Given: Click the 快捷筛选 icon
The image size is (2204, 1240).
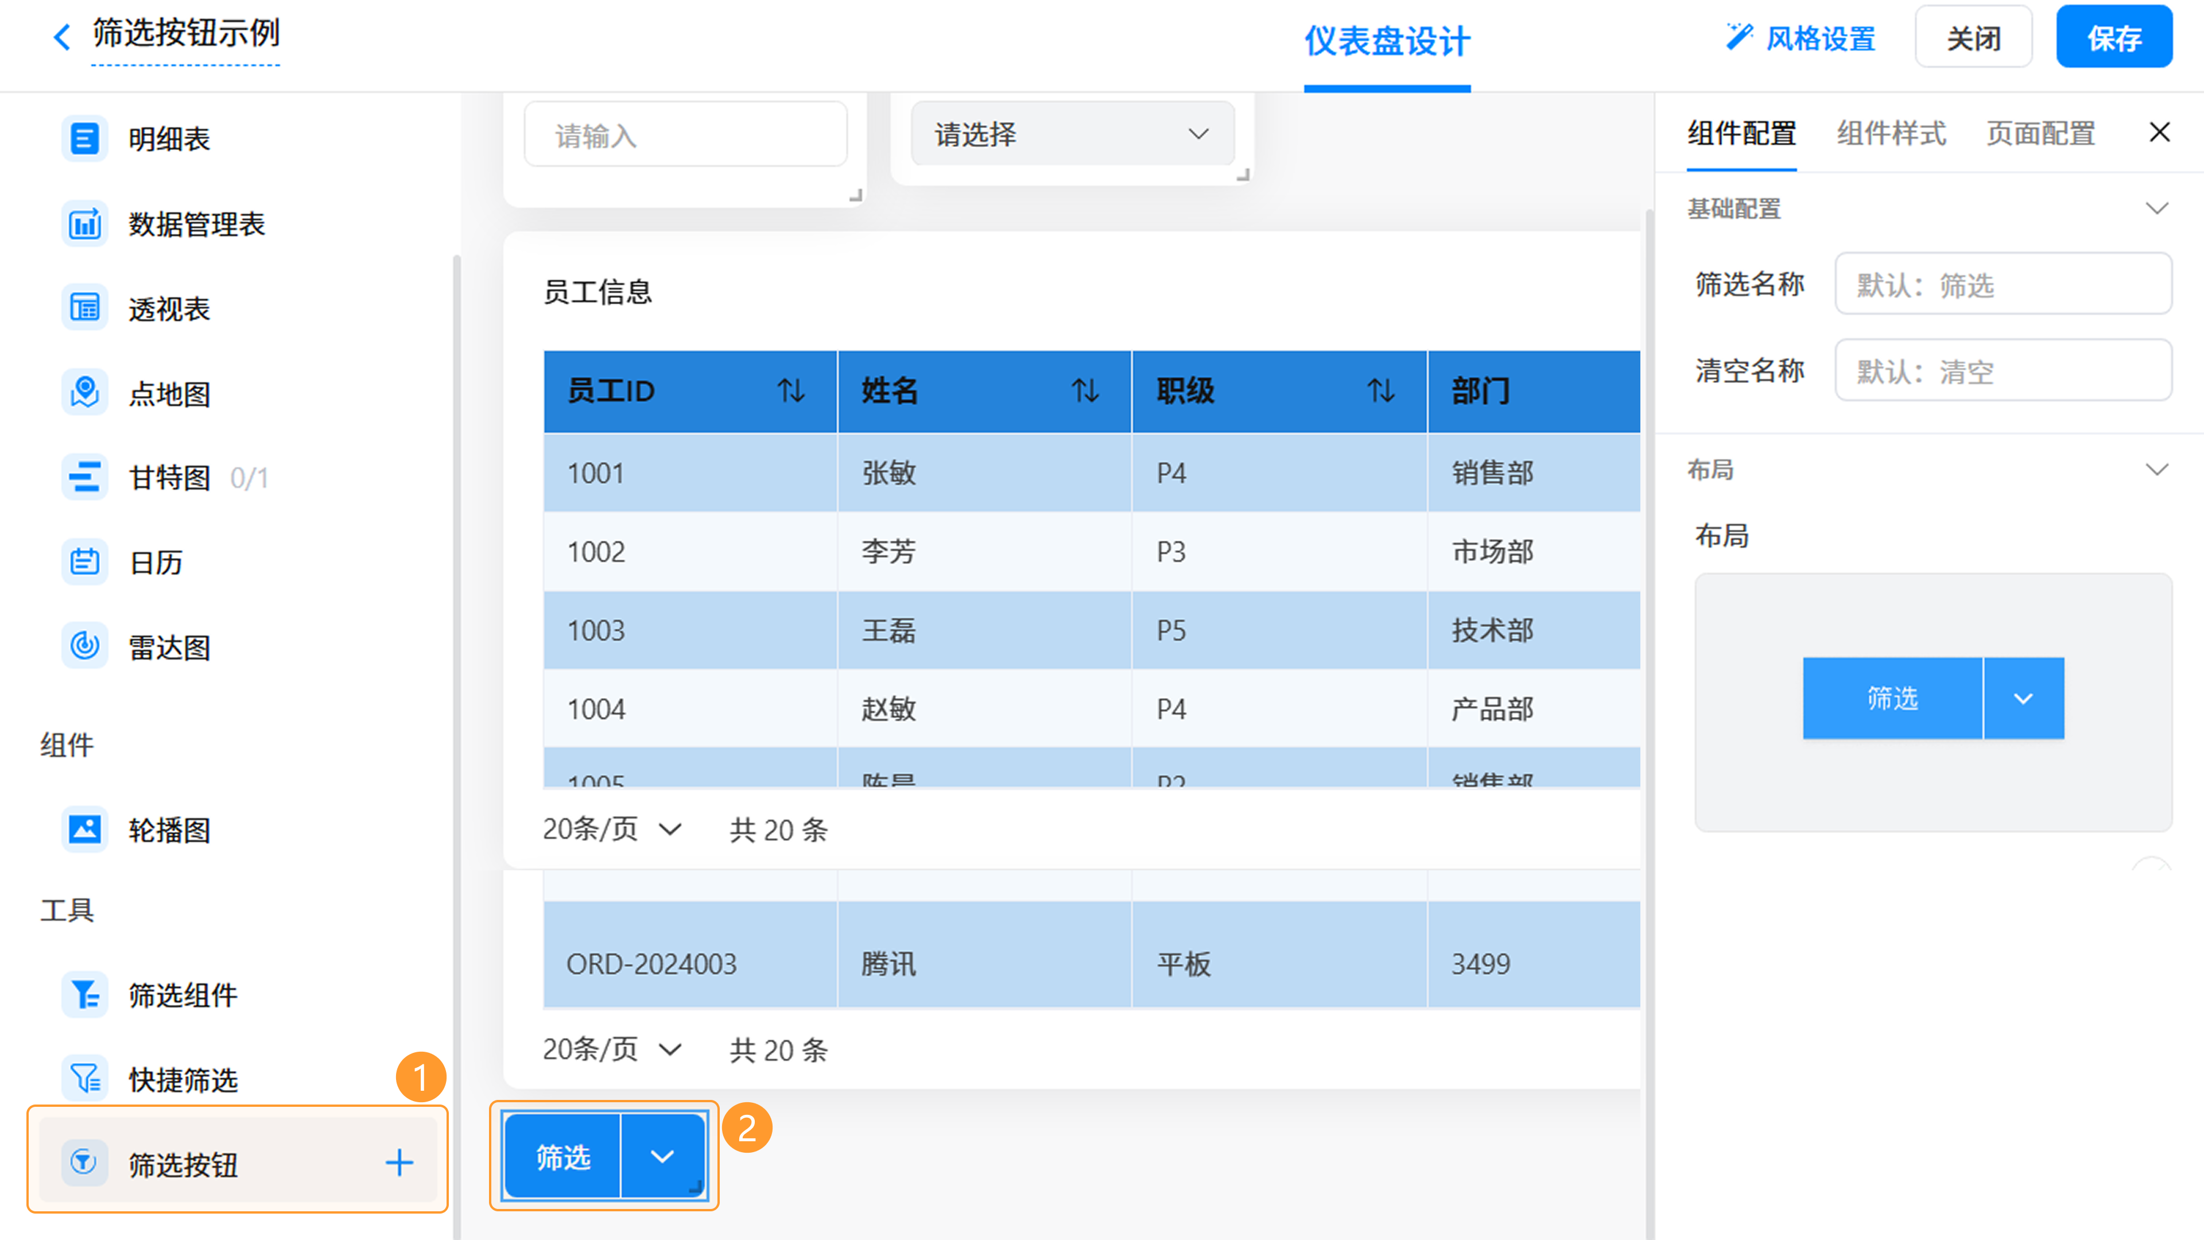Looking at the screenshot, I should pos(85,1079).
